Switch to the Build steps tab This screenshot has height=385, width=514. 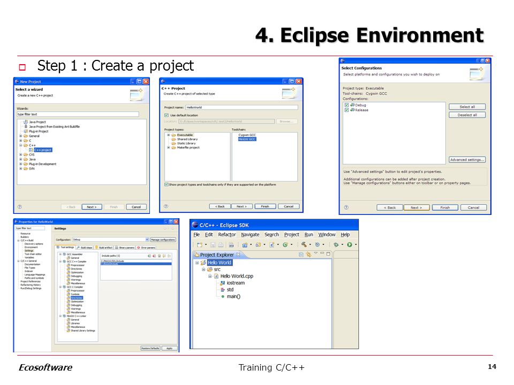85,248
